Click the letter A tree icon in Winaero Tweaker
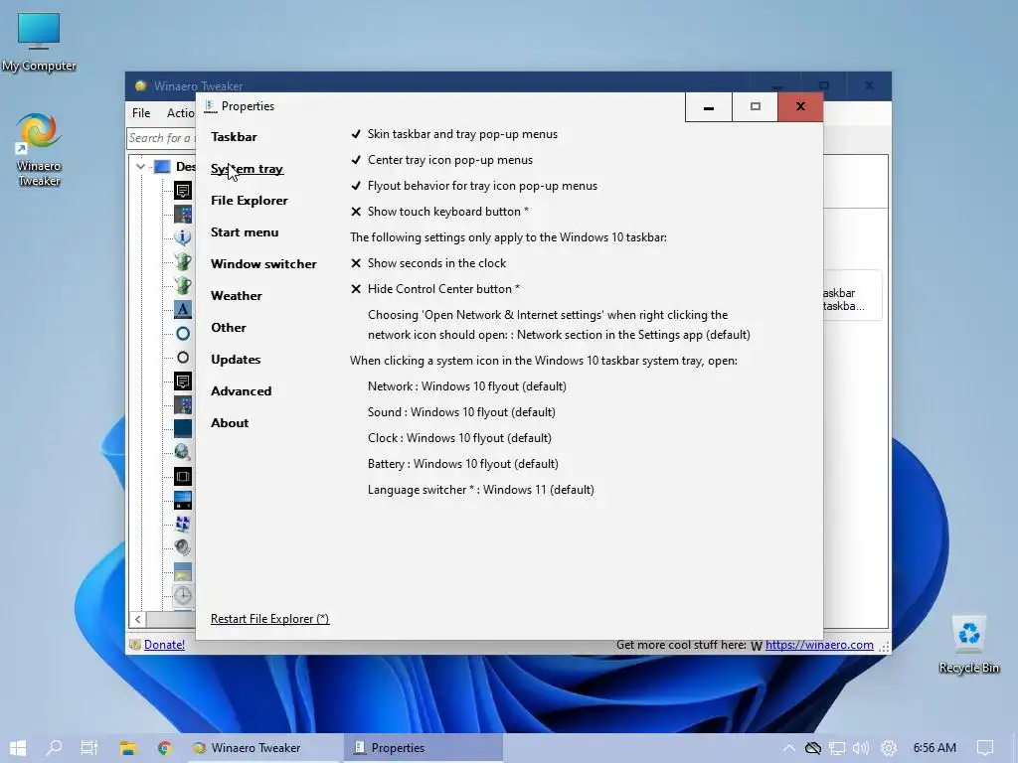Screen dimensions: 1018x763 [x=183, y=310]
